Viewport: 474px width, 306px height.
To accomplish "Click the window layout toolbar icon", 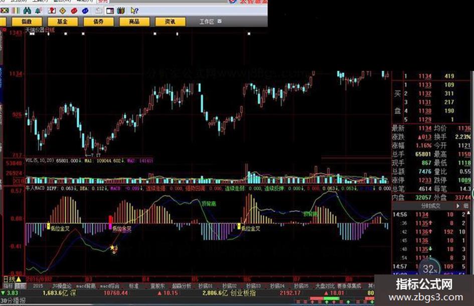I will (x=110, y=11).
